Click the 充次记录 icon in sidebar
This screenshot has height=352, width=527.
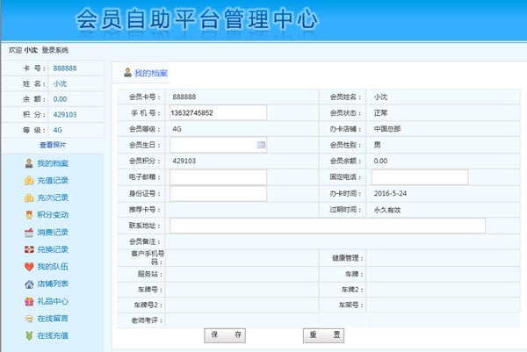pyautogui.click(x=29, y=198)
